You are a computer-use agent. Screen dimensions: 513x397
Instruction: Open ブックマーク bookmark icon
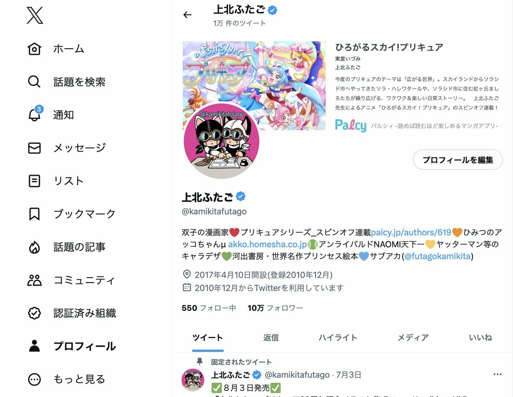coord(34,214)
